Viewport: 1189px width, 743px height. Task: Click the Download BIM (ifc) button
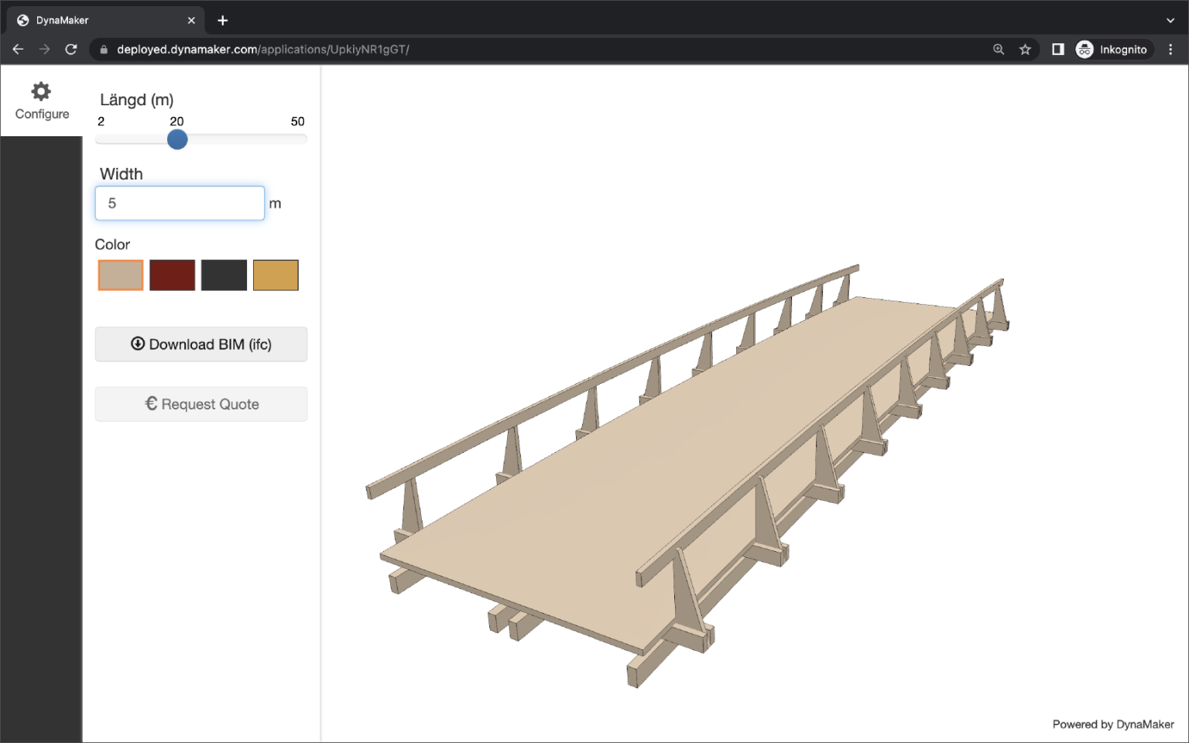click(x=200, y=344)
